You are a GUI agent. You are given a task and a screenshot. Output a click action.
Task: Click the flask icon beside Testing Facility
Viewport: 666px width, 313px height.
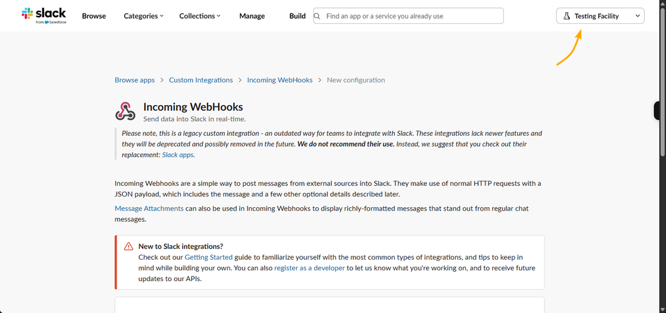click(567, 16)
